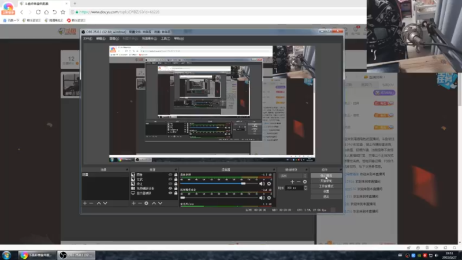The width and height of the screenshot is (462, 260).
Task: Move scene down in Scenes panel
Action: [105, 203]
